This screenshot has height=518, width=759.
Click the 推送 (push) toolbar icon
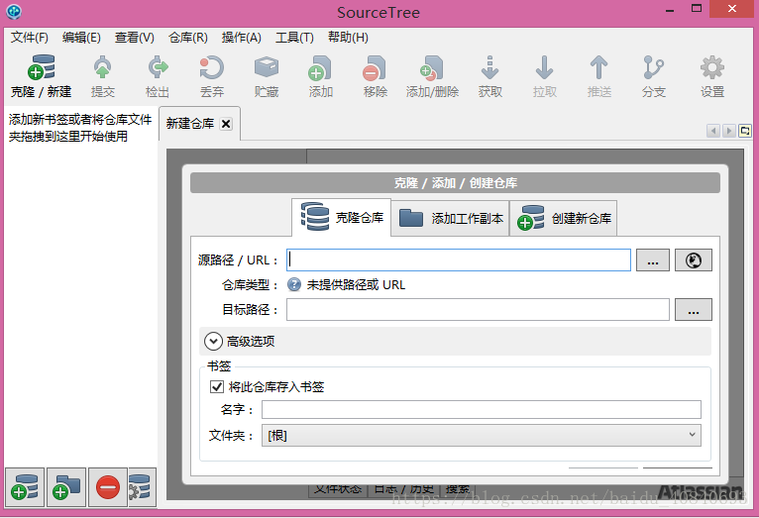tap(598, 67)
